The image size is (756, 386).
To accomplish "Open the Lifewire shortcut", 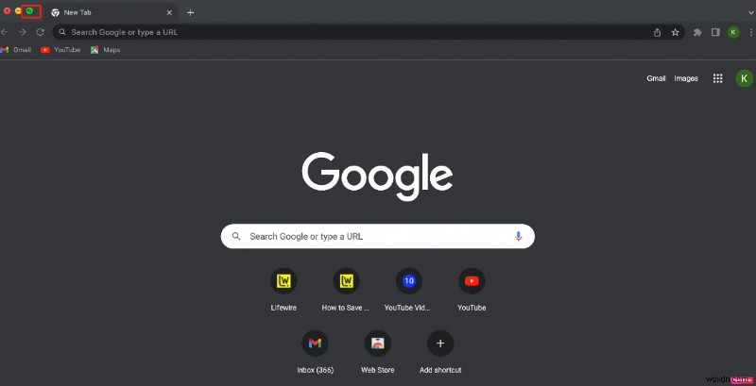I will (x=283, y=290).
